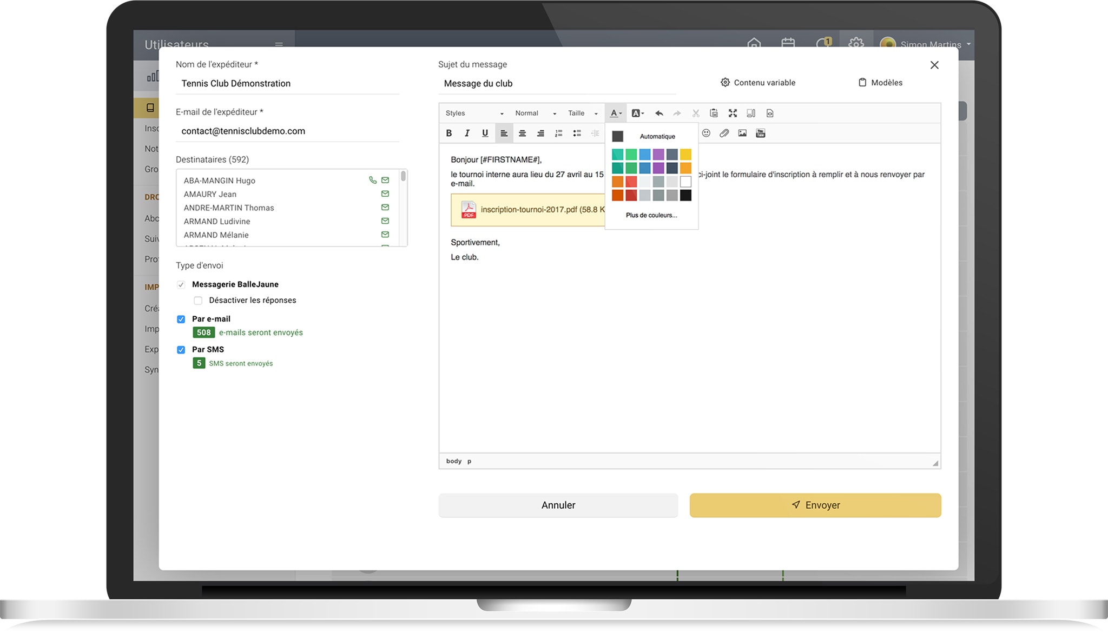Enable Désactiver les réponses checkbox
The height and width of the screenshot is (633, 1108).
pyautogui.click(x=198, y=301)
